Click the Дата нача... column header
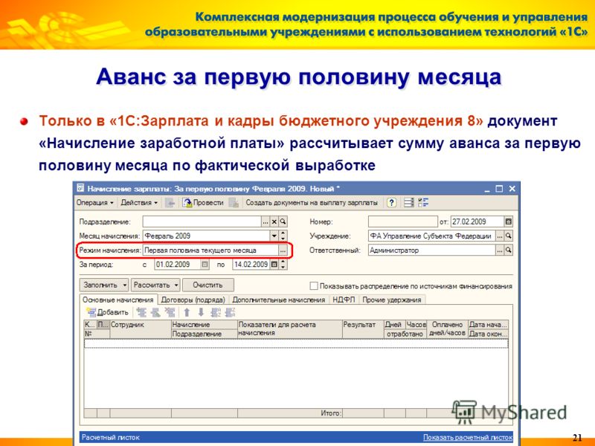The image size is (595, 446). [x=488, y=325]
